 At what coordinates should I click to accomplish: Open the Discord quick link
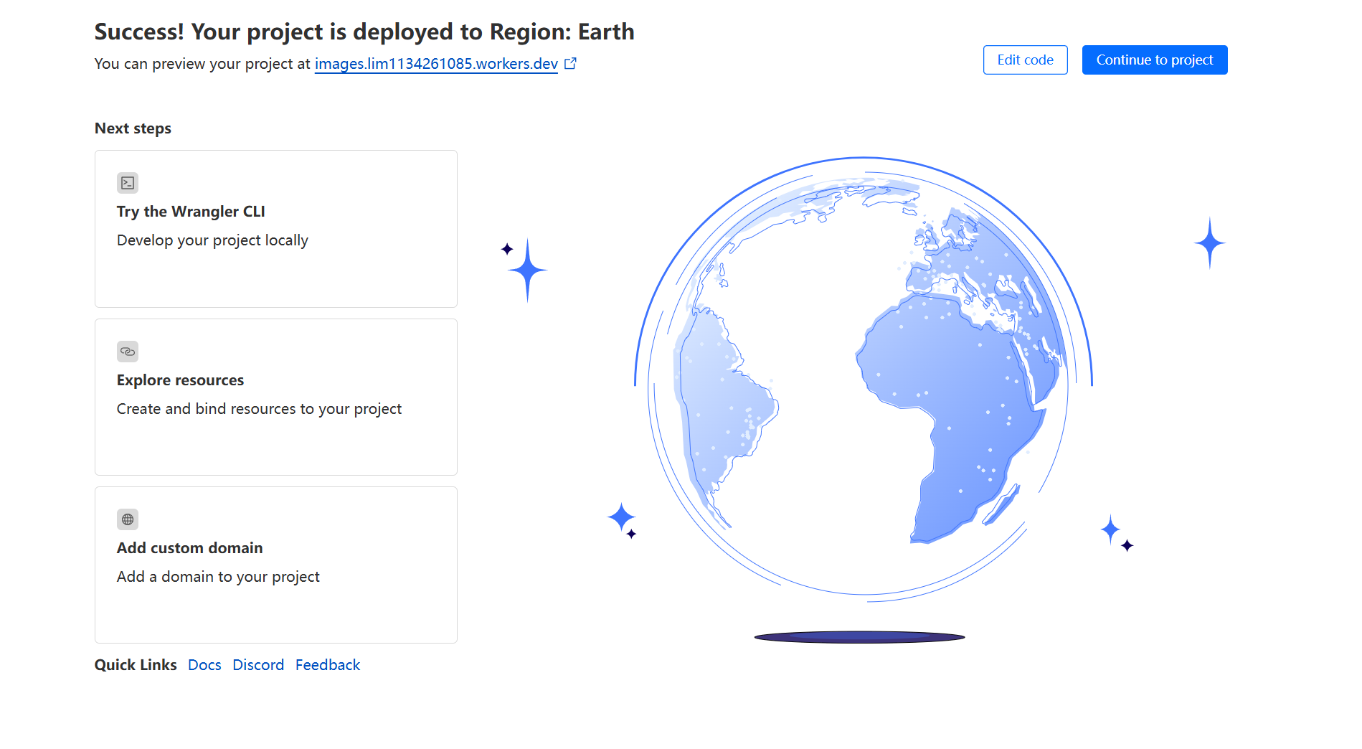coord(258,665)
